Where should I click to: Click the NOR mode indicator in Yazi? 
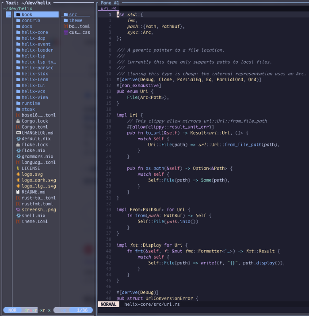[x=12, y=310]
